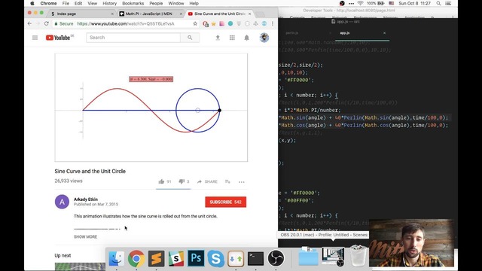The width and height of the screenshot is (482, 271).
Task: Open the Bookmarks menu
Action: tap(133, 3)
